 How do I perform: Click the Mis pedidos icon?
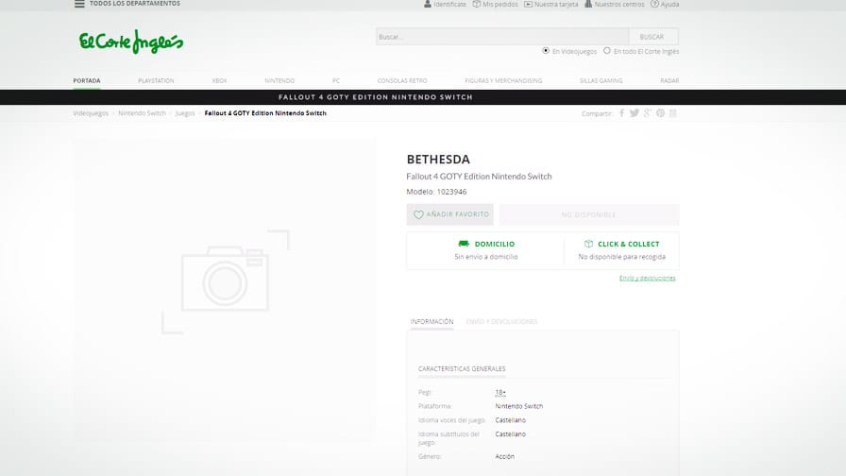[x=477, y=4]
